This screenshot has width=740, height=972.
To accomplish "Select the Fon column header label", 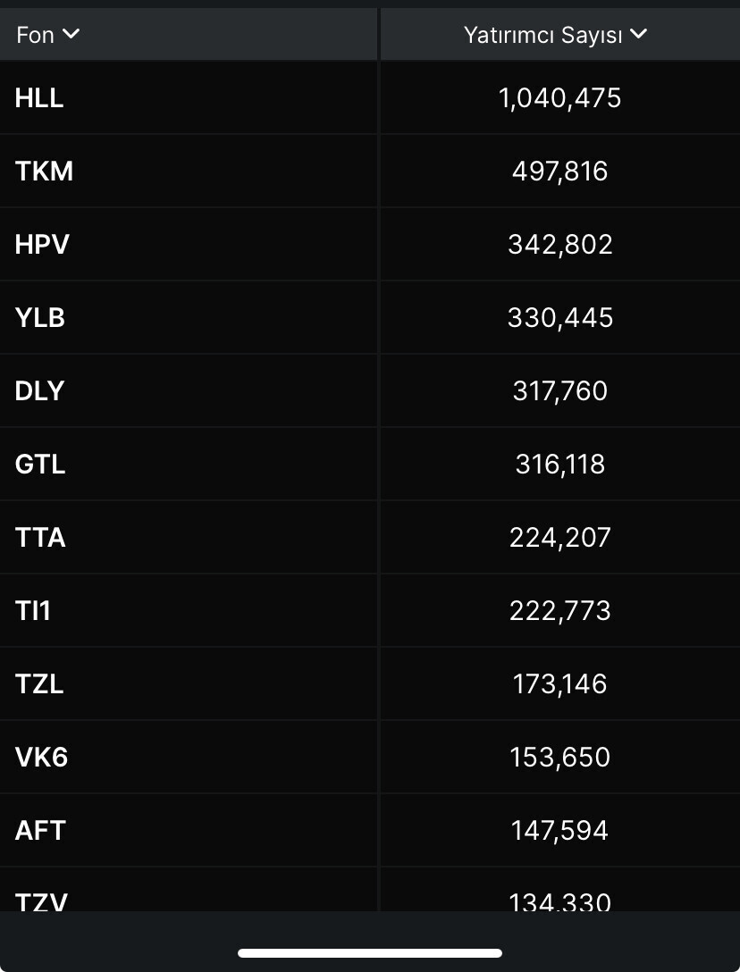I will click(x=36, y=36).
